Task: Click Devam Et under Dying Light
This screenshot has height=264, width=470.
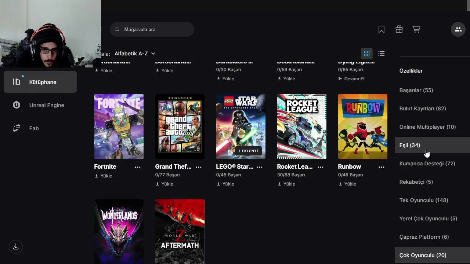Action: coord(351,79)
